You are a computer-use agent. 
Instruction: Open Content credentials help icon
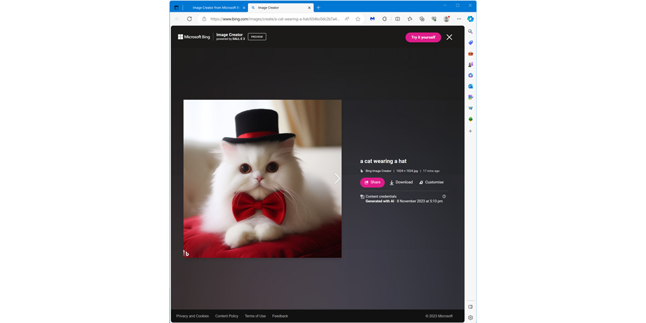444,196
